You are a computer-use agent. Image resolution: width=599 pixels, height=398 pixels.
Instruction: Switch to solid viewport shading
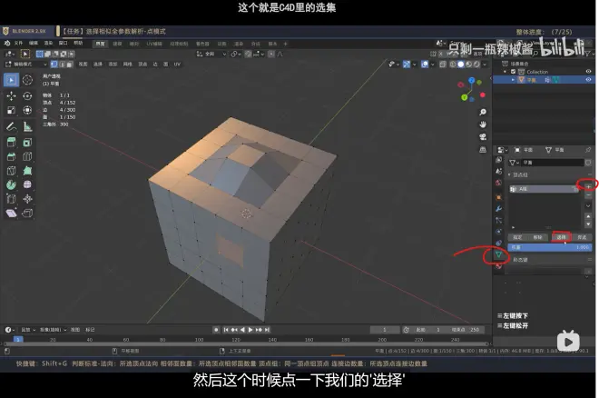(461, 65)
